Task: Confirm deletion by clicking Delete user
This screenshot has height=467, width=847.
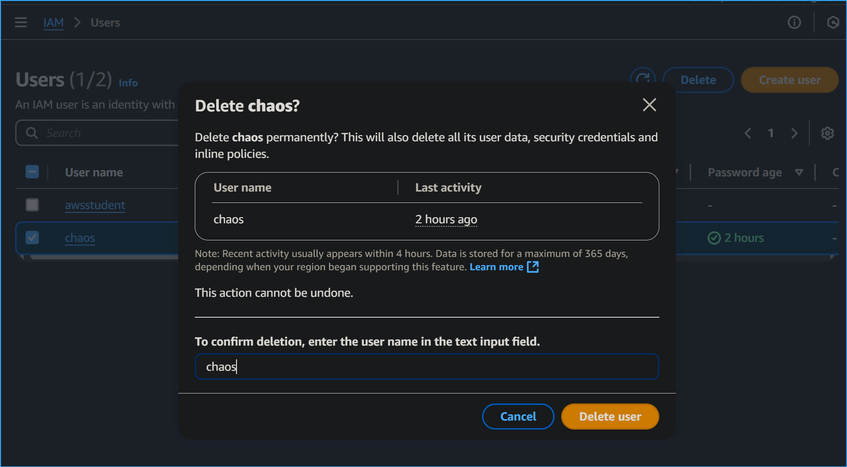Action: click(610, 416)
